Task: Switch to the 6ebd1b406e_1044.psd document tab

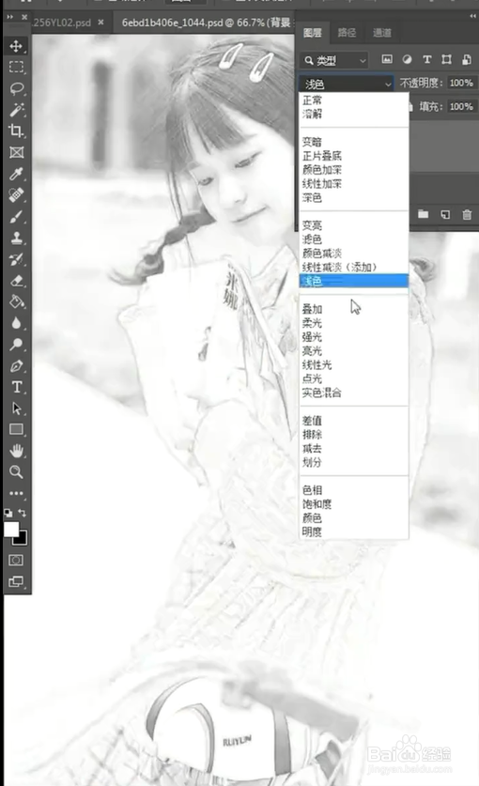Action: [206, 23]
